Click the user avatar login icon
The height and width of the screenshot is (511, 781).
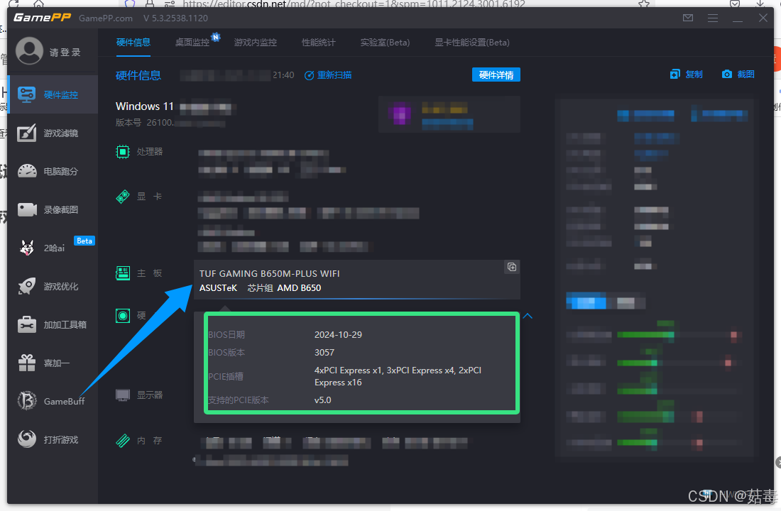point(29,51)
